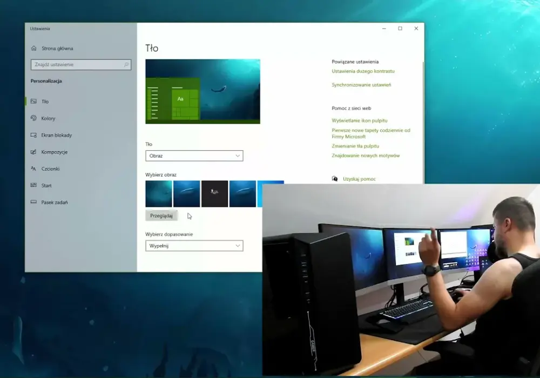Click the Znajdź ustawienie search field

81,64
